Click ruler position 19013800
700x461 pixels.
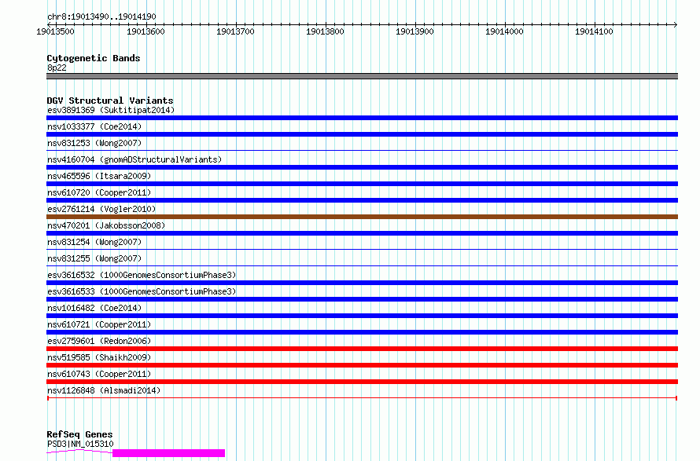(325, 31)
